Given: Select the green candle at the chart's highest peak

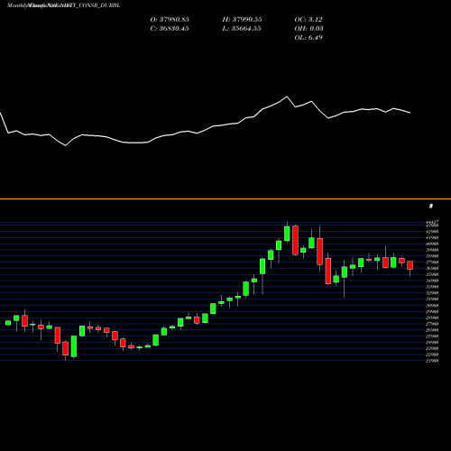Looking at the screenshot, I should tap(287, 234).
